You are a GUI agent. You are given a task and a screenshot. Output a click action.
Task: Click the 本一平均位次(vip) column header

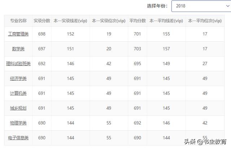[x=205, y=21]
